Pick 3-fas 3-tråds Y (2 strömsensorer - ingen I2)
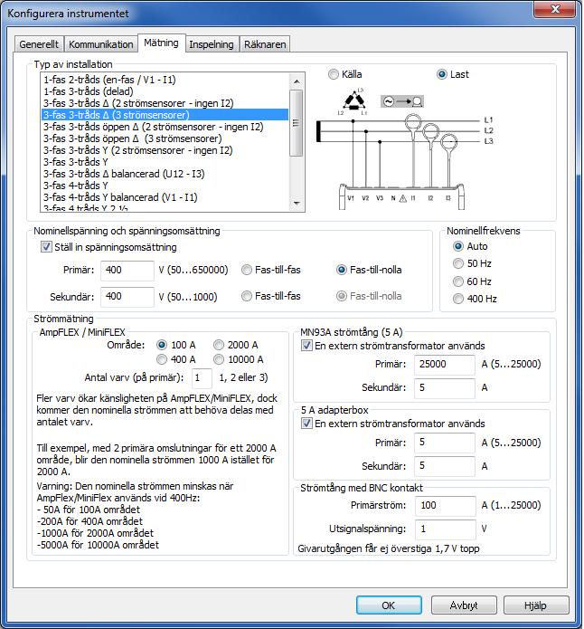This screenshot has height=629, width=584. 165,150
